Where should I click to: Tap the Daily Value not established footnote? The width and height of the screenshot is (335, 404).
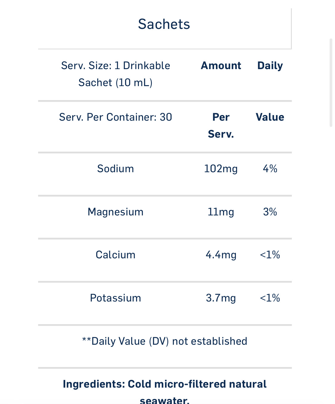coord(165,341)
